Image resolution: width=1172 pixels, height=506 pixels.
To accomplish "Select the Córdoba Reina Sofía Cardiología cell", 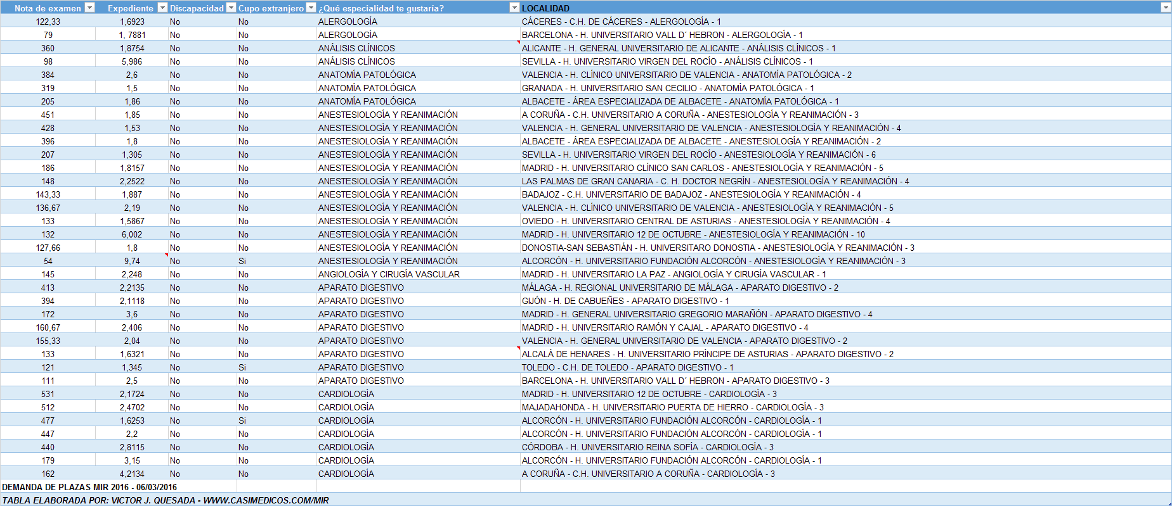I will pos(845,447).
